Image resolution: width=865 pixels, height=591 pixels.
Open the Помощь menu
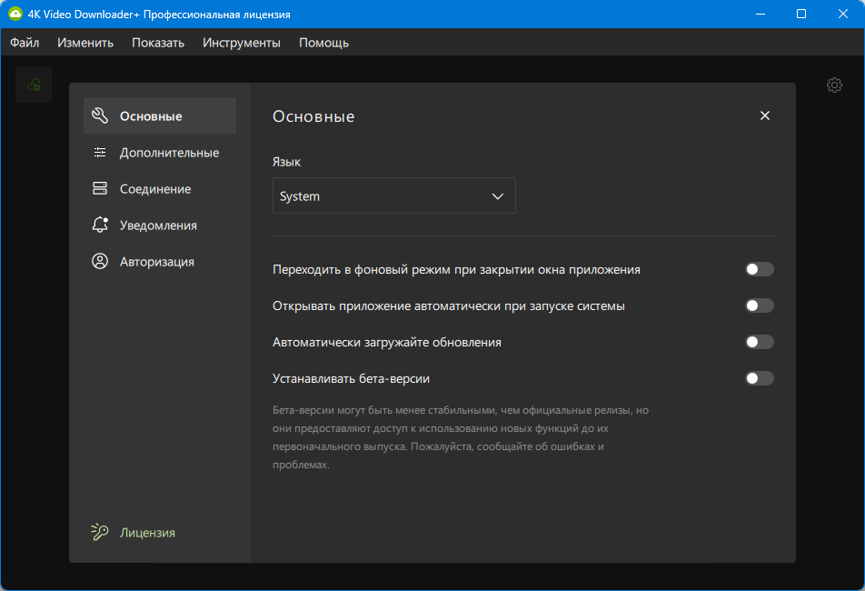pyautogui.click(x=323, y=43)
